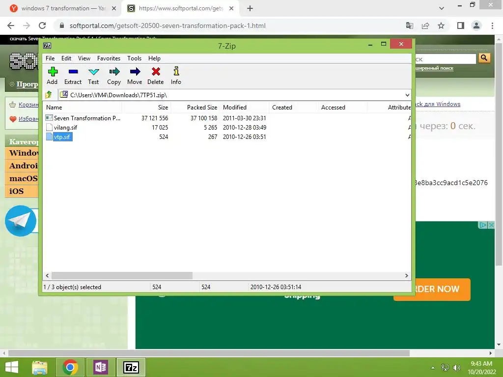Run the Test archive tool
Image resolution: width=503 pixels, height=377 pixels.
93,76
